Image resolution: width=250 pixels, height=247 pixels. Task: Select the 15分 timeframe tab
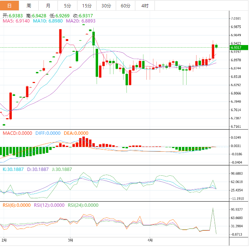pyautogui.click(x=87, y=6)
